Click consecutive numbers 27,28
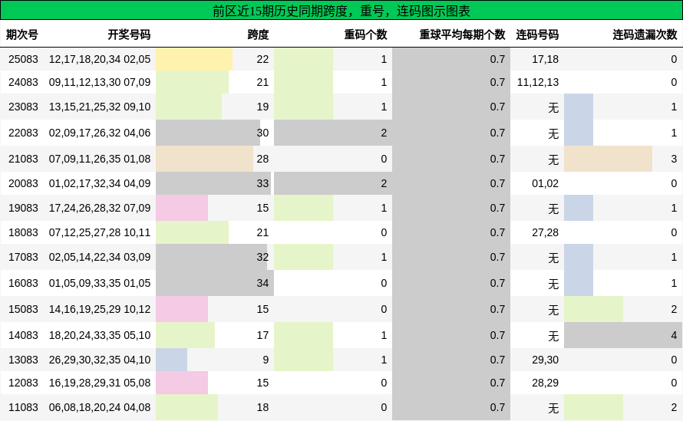 (545, 232)
